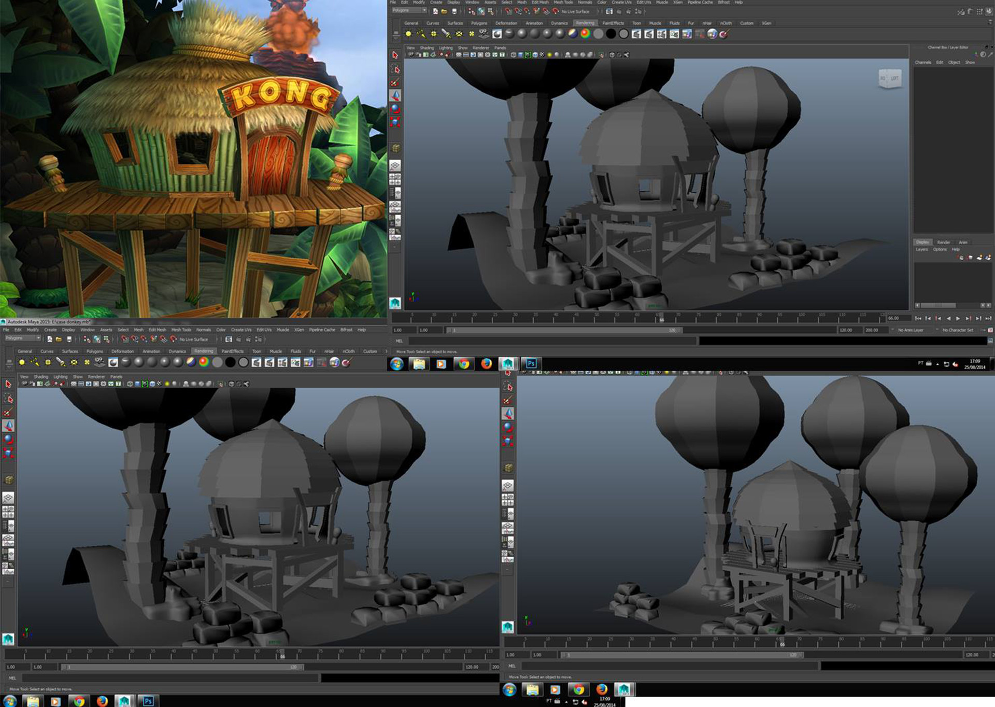Select the Scale tool in top Maya toolbox

tap(395, 122)
